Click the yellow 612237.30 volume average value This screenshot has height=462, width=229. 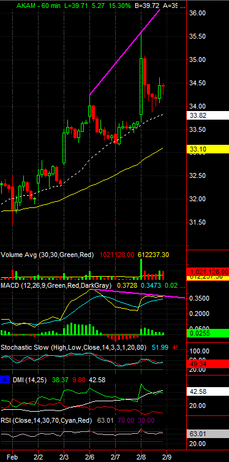(x=154, y=255)
